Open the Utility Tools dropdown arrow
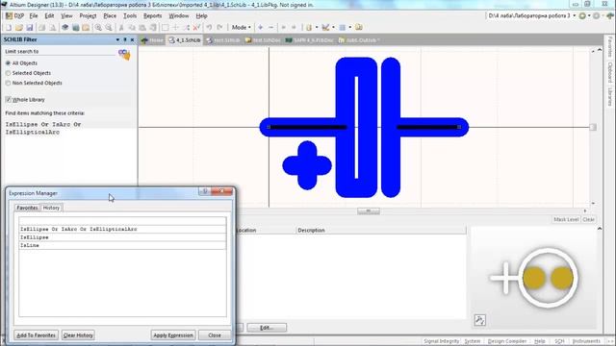616x346 pixels. [317, 28]
